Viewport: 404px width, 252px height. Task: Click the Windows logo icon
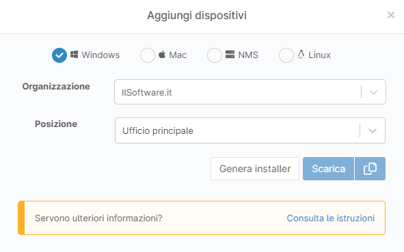tap(75, 55)
